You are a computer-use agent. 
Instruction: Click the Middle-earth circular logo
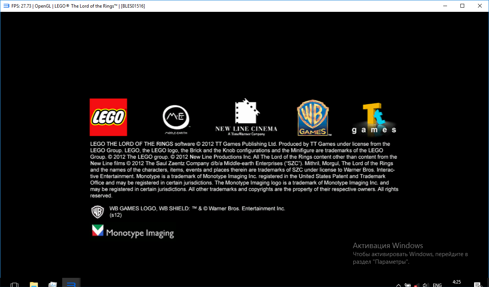point(176,119)
